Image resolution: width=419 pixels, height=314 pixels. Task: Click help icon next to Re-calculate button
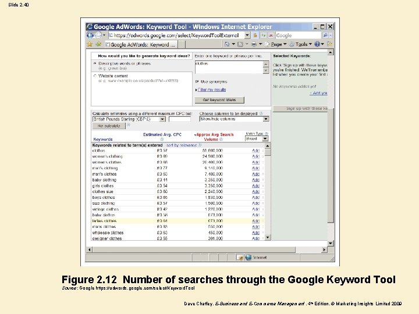click(x=128, y=124)
